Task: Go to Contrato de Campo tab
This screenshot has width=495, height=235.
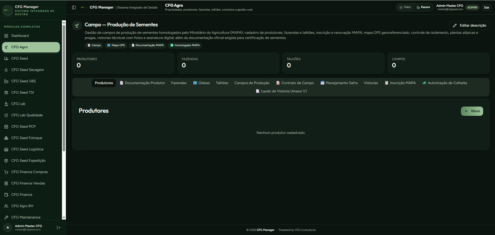Action: pos(295,83)
